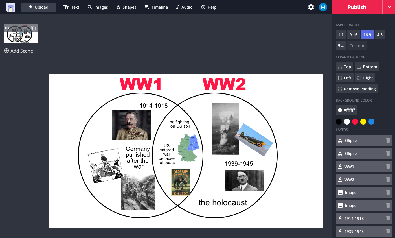Select the 'the holocaust' text on canvas
This screenshot has width=395, height=238.
[223, 202]
